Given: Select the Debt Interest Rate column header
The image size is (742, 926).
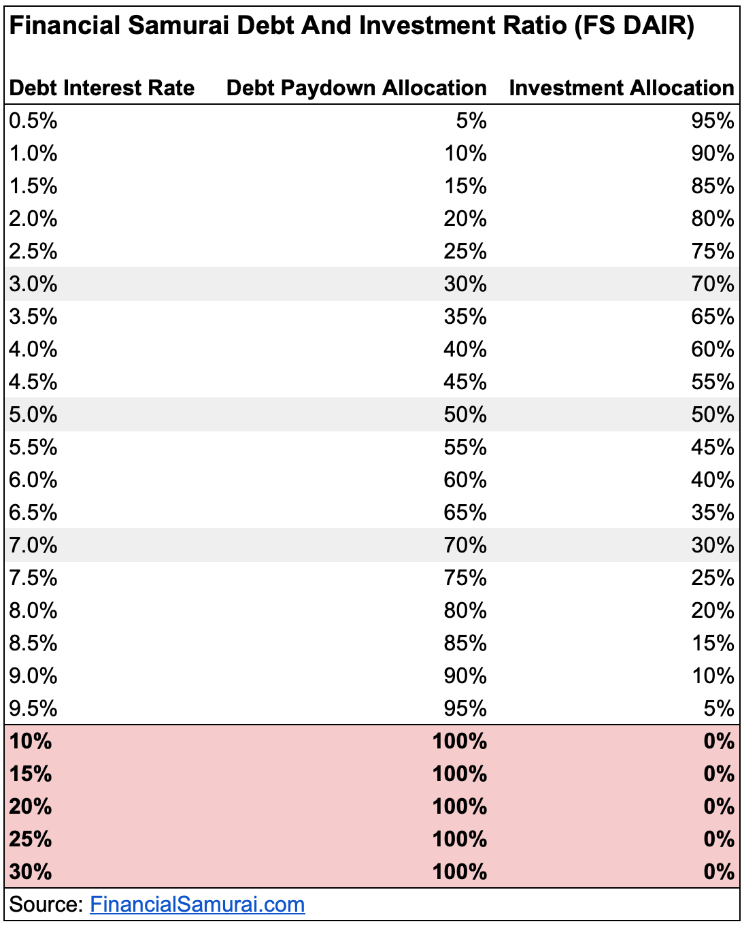Looking at the screenshot, I should pos(102,88).
